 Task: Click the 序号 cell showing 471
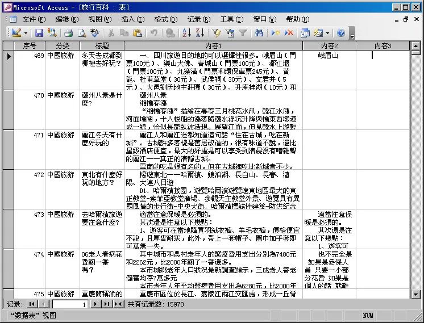[30, 150]
